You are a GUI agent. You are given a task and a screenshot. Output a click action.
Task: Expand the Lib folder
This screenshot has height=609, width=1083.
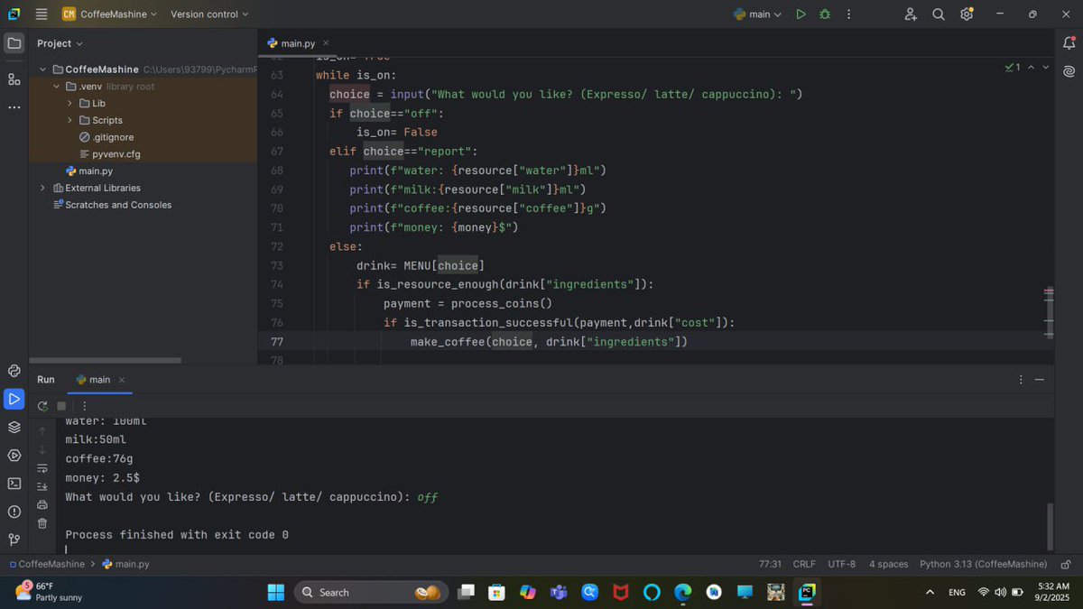pyautogui.click(x=70, y=103)
